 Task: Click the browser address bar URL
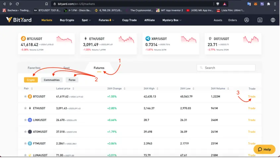(76, 4)
